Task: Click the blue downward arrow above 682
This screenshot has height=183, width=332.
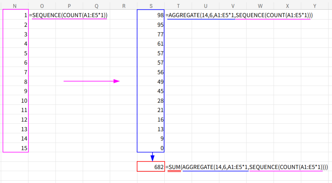Action: (x=152, y=157)
